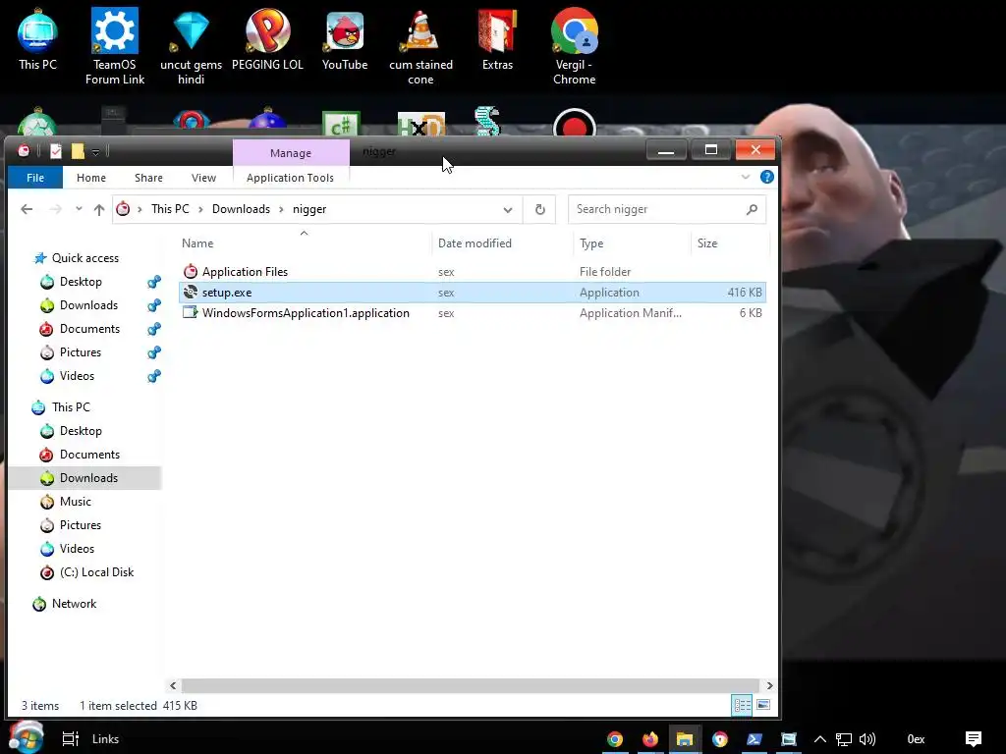The width and height of the screenshot is (1006, 754).
Task: Select the Application Files folder
Action: pyautogui.click(x=473, y=272)
